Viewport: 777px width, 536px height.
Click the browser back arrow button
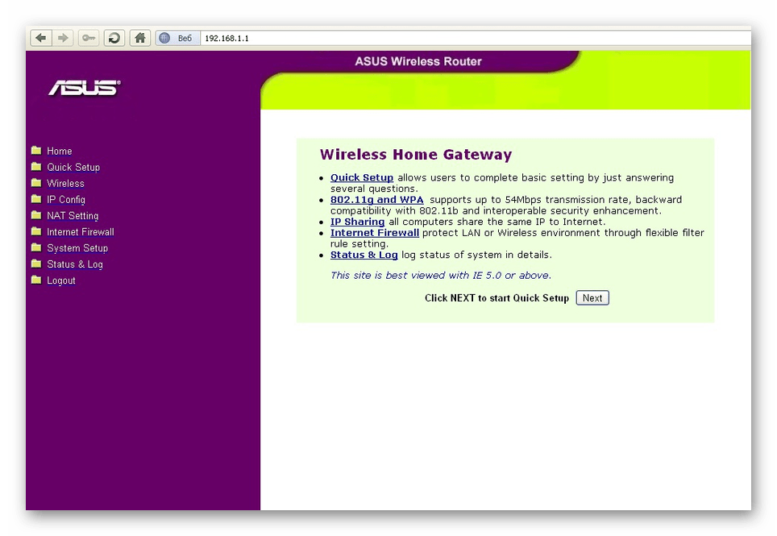40,38
